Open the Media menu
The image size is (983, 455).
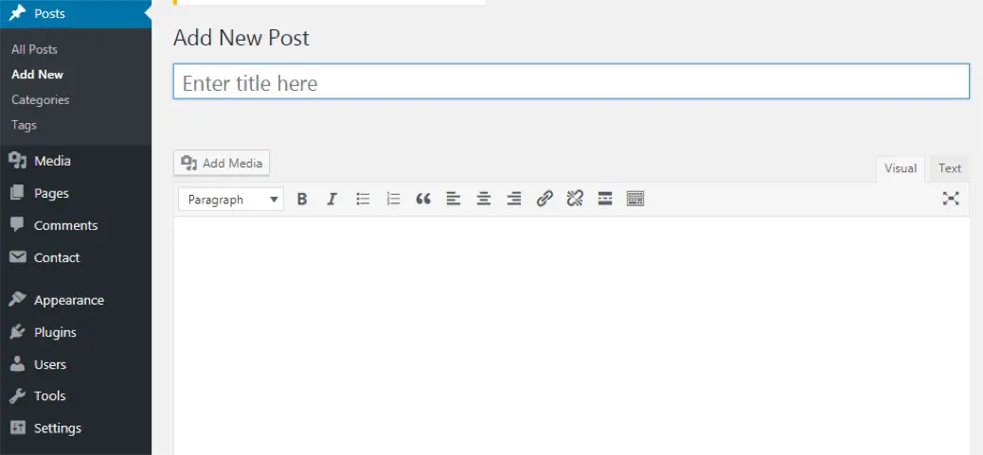pyautogui.click(x=75, y=162)
